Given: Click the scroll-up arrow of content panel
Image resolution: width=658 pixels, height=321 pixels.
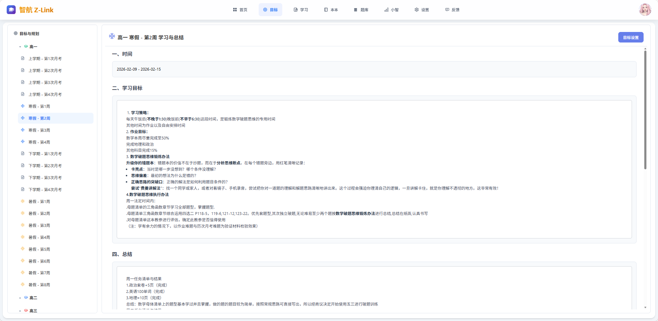Looking at the screenshot, I should (645, 48).
